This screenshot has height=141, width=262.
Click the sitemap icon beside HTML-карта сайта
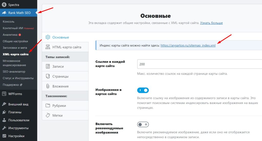[x=48, y=47]
